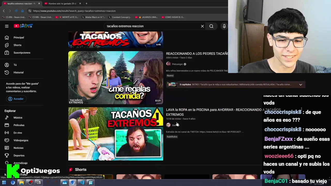This screenshot has height=186, width=331.
Task: Go back with the browser back arrow
Action: click(x=4, y=11)
